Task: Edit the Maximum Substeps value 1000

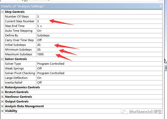Action: [x=99, y=54]
